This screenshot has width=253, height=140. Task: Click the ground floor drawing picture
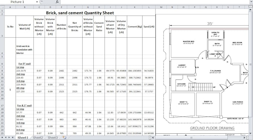pyautogui.click(x=202, y=74)
